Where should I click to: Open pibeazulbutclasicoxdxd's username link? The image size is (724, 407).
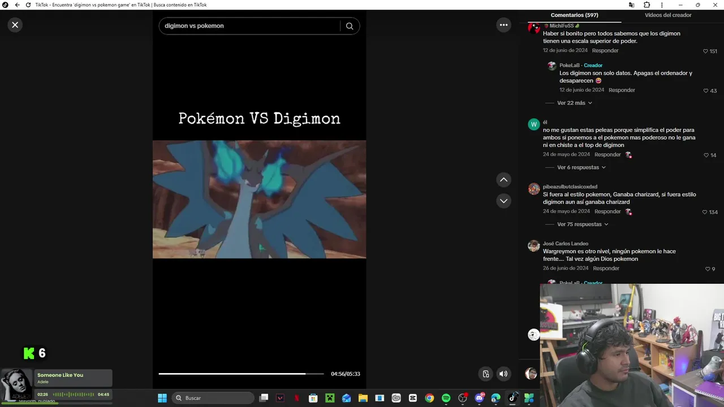click(570, 187)
